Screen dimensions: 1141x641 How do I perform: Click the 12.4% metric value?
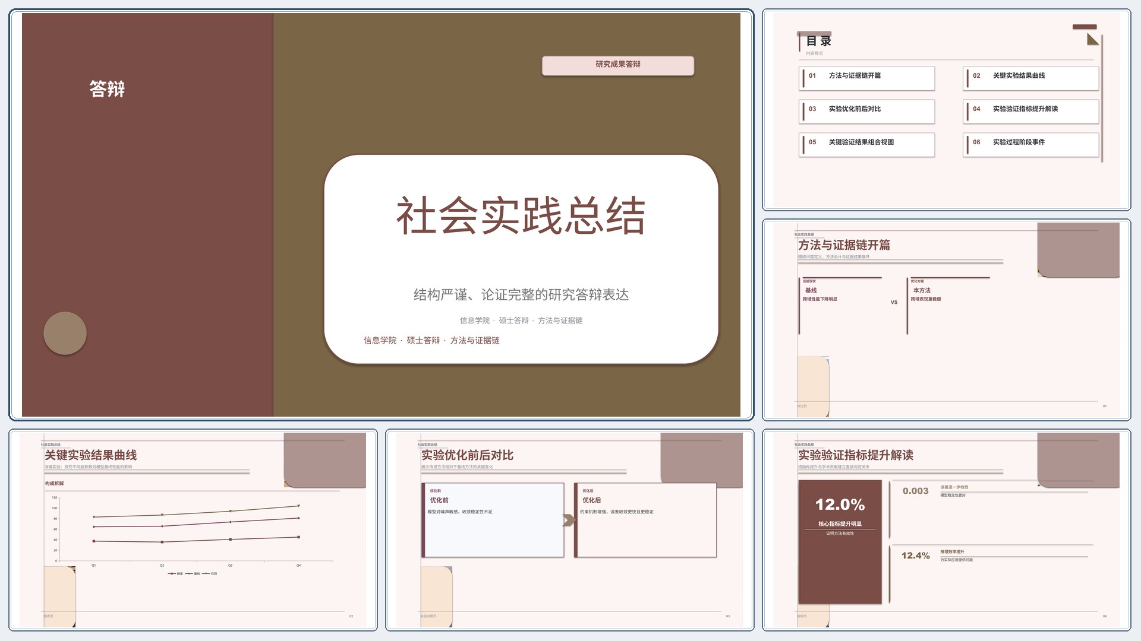[x=915, y=556]
